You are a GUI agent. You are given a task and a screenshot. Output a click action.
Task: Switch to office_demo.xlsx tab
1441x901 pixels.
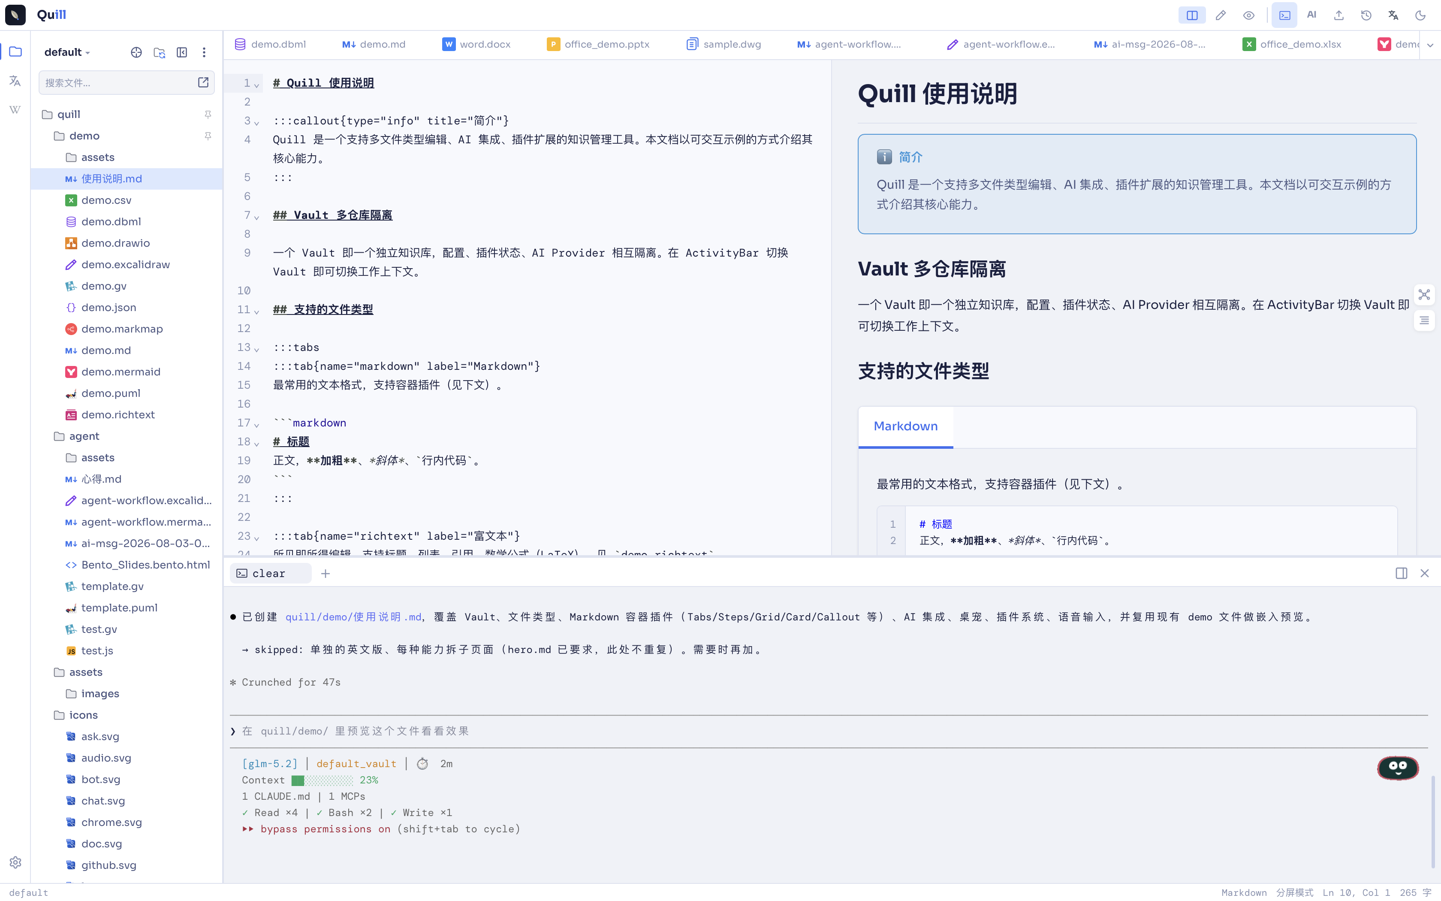(x=1292, y=44)
